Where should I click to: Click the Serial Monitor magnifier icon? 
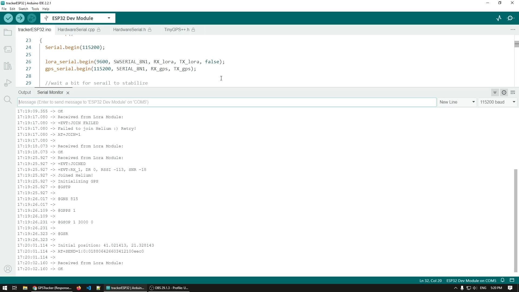[511, 18]
